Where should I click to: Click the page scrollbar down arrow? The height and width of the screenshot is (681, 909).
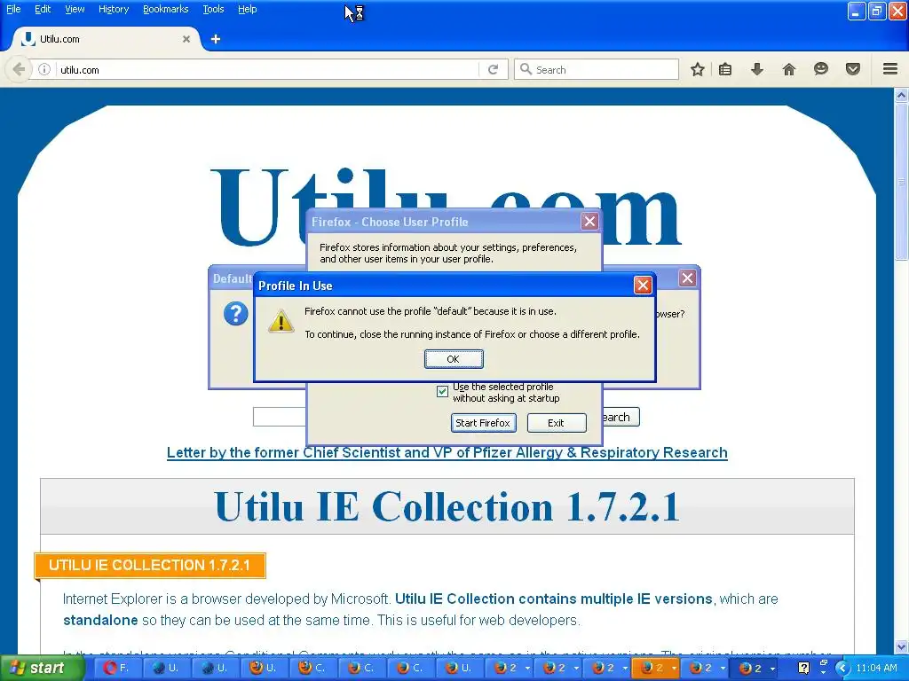point(901,646)
